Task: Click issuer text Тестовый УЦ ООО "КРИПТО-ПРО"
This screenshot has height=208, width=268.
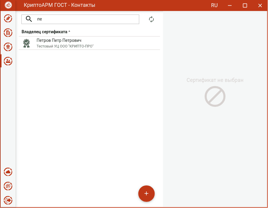Action: [65, 46]
